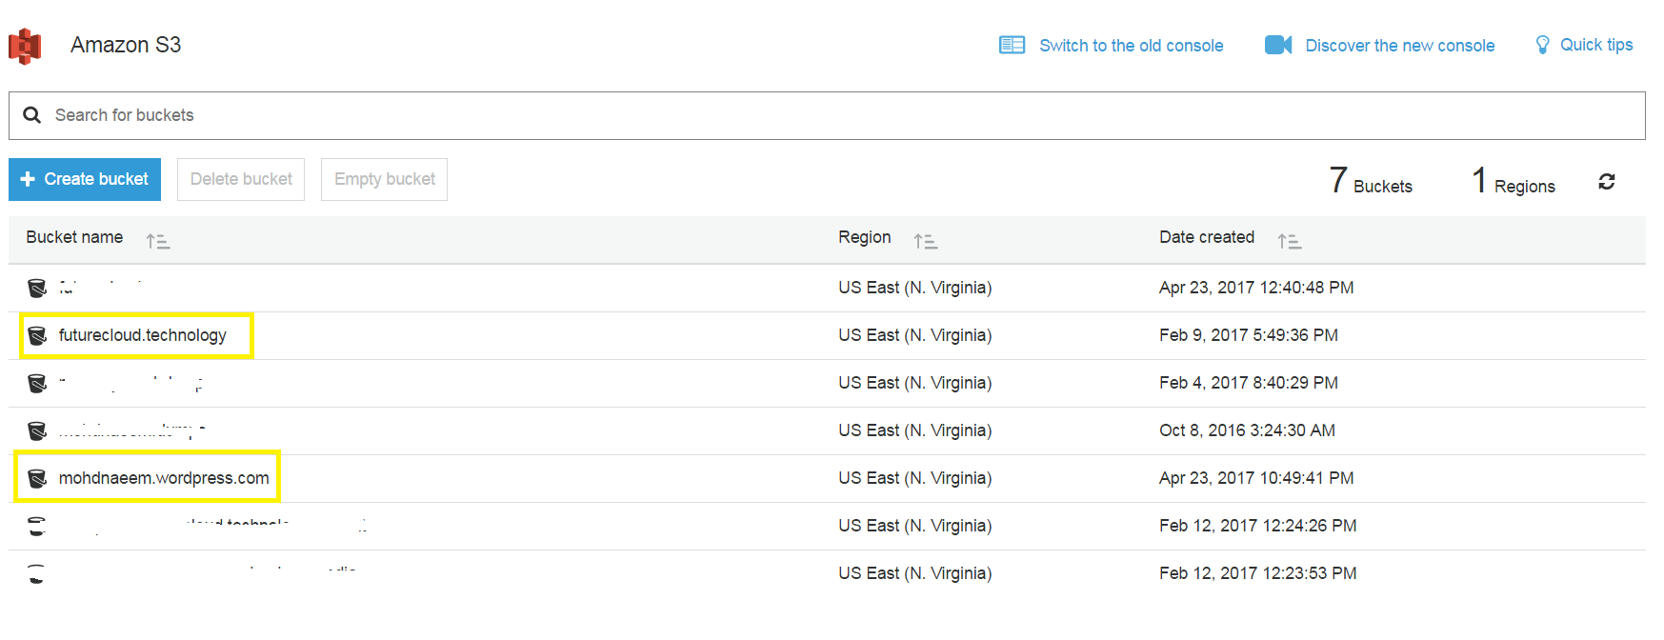Open the mohdnaeem.wordpress.com bucket
The height and width of the screenshot is (640, 1664).
[164, 478]
